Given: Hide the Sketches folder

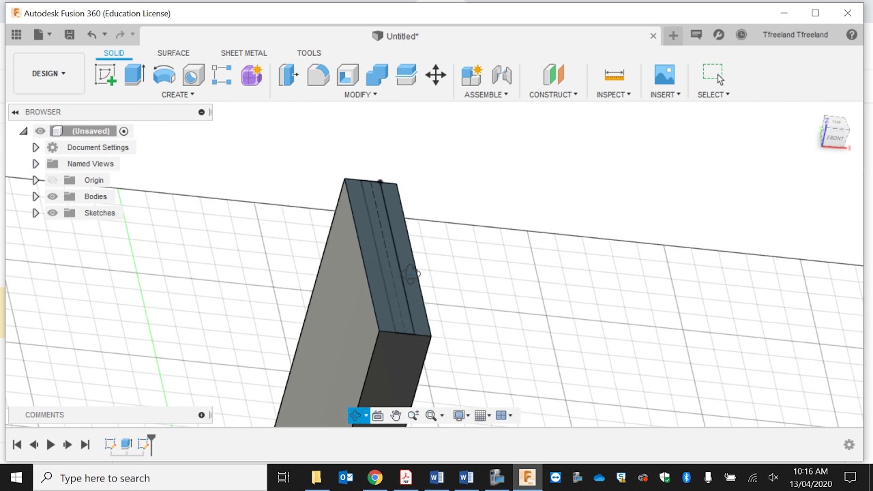Looking at the screenshot, I should pyautogui.click(x=53, y=213).
